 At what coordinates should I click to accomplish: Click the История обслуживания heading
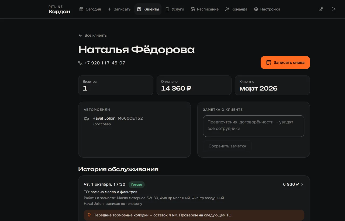[x=118, y=169]
